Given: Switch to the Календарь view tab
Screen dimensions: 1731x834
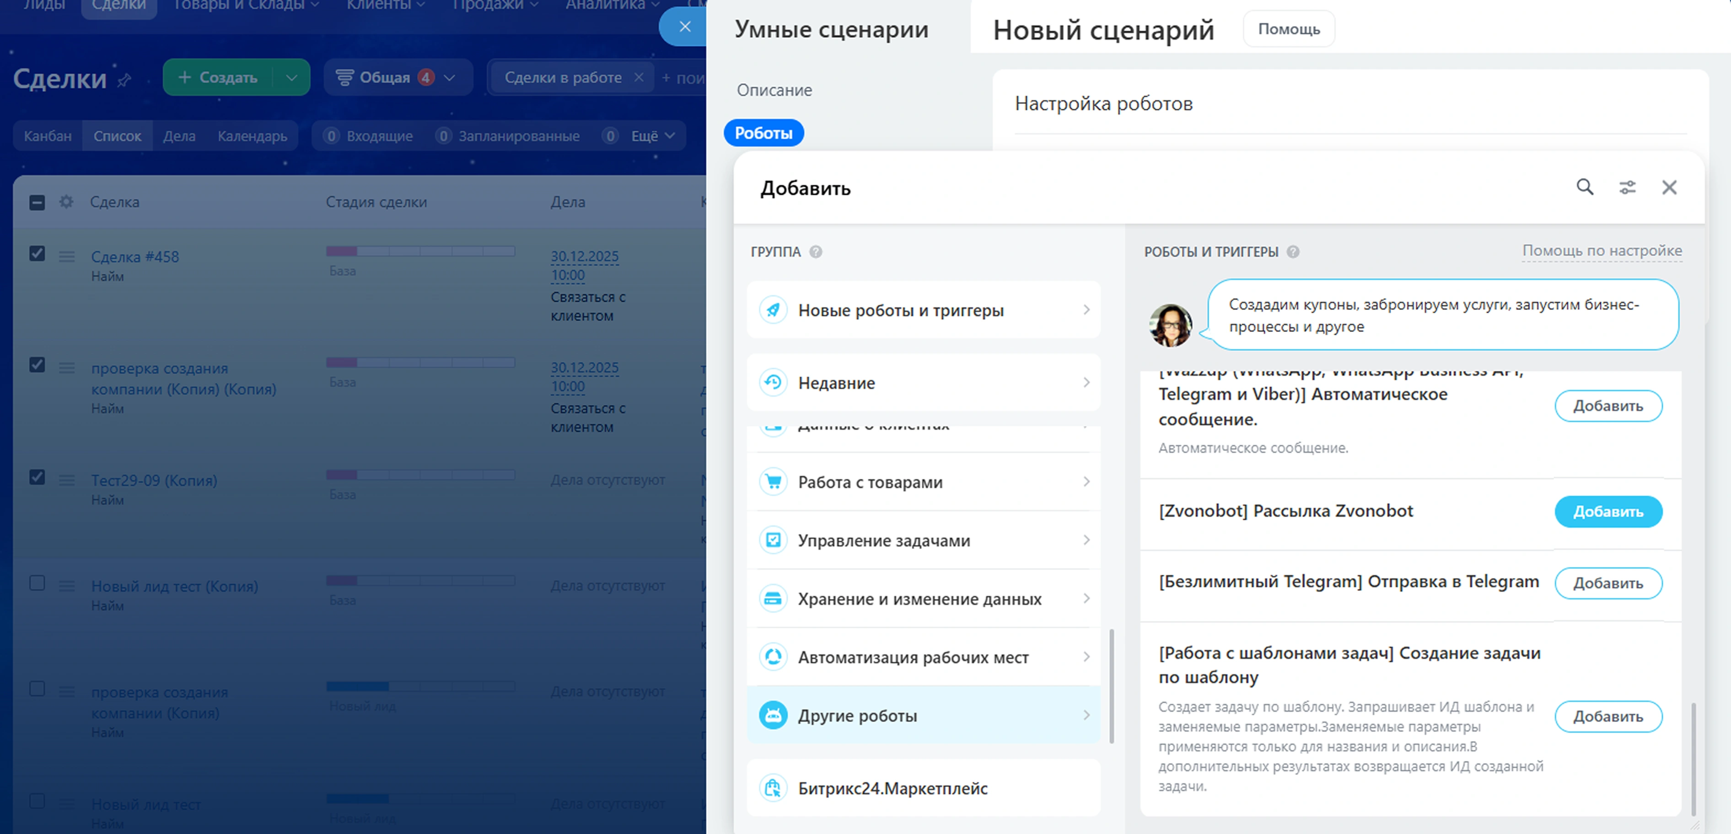Looking at the screenshot, I should [252, 136].
